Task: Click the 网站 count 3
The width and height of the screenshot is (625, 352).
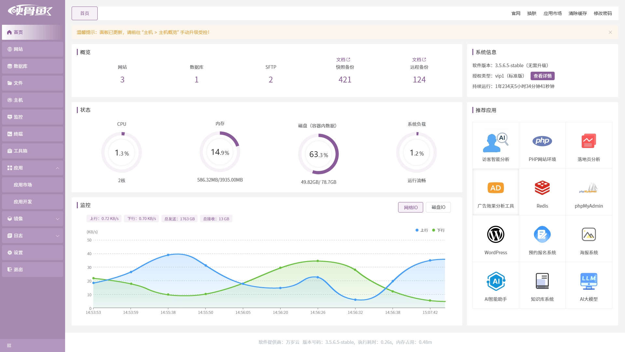Action: click(x=122, y=80)
